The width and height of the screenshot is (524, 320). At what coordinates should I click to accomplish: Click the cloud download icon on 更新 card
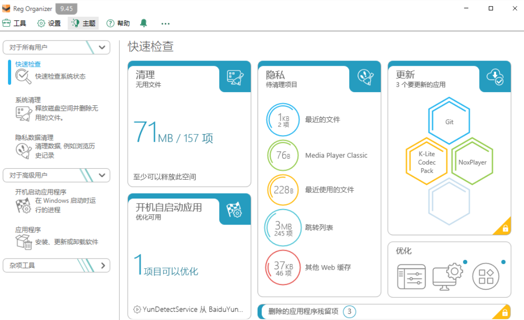pos(495,78)
